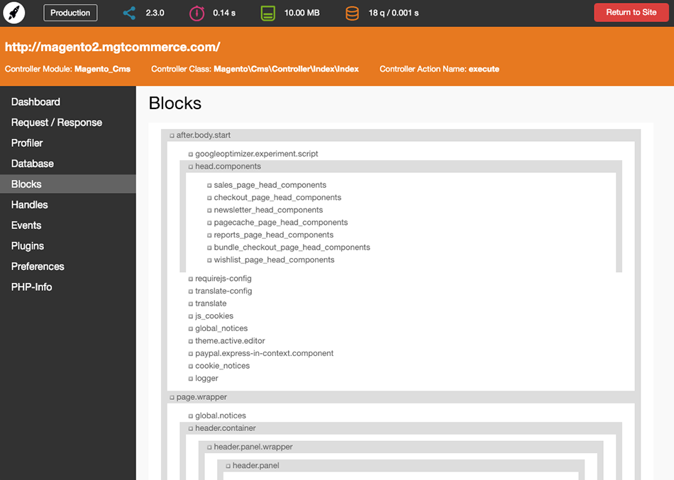
Task: Click the page.wrapper block name
Action: 201,397
